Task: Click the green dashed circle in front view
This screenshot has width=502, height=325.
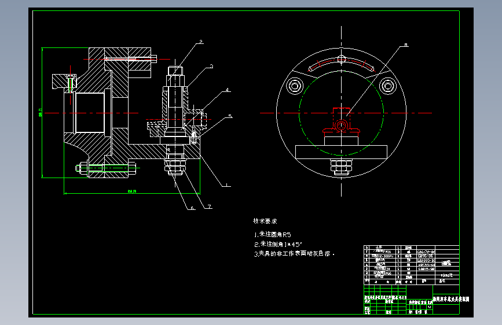Action: (341, 113)
